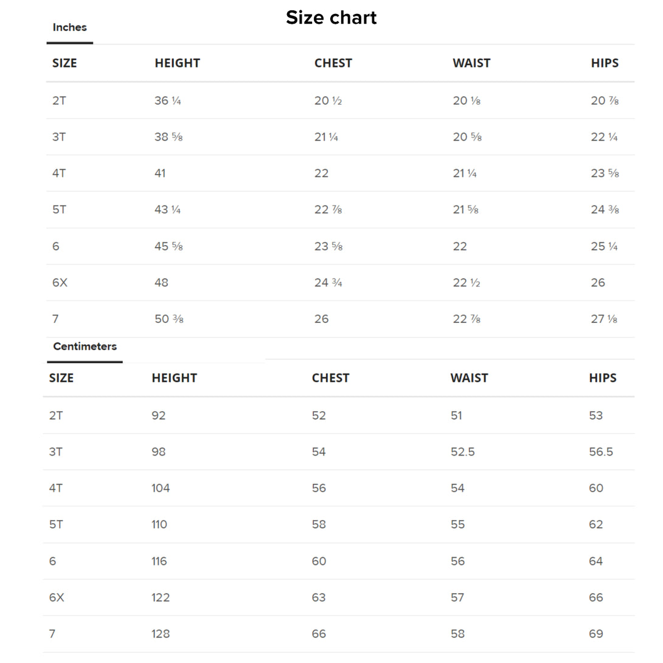663x663 pixels.
Task: Click HEIGHT column header in Inches table
Action: pyautogui.click(x=177, y=63)
